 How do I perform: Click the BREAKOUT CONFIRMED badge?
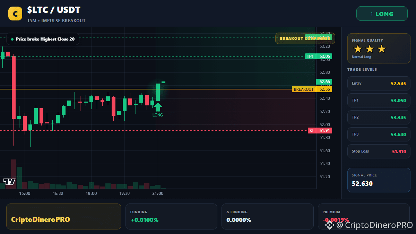[305, 38]
